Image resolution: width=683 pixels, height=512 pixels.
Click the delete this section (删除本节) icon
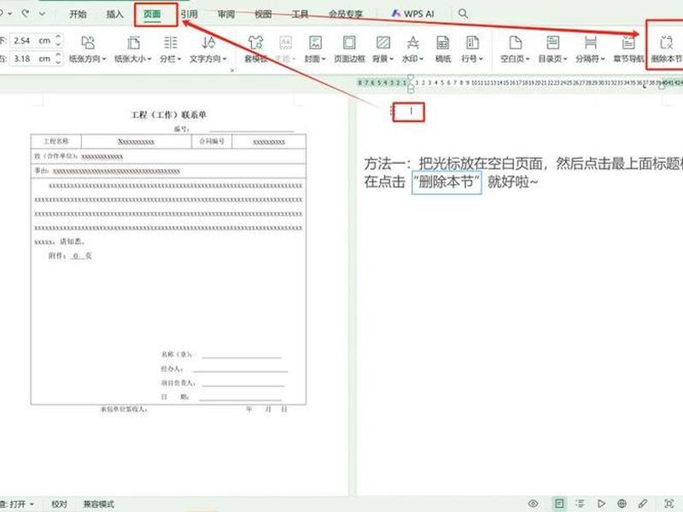(666, 43)
